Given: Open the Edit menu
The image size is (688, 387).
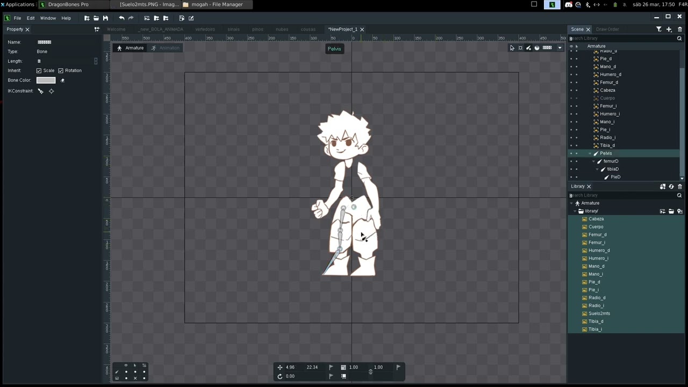Looking at the screenshot, I should (x=31, y=18).
